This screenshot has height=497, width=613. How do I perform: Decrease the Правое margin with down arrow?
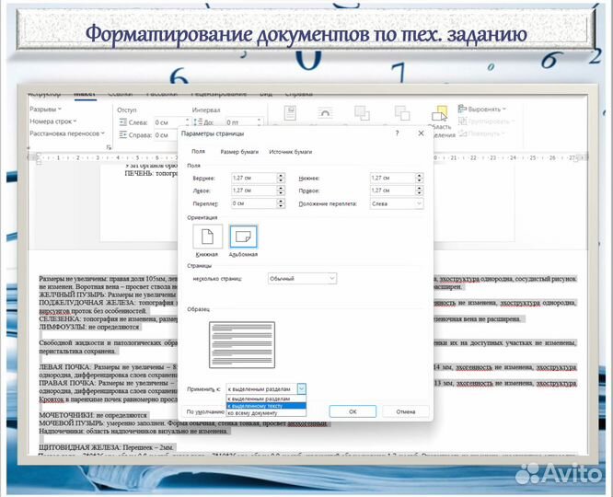click(x=419, y=193)
